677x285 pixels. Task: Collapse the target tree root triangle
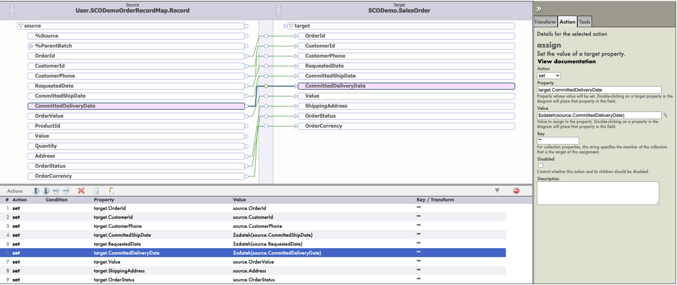click(291, 26)
